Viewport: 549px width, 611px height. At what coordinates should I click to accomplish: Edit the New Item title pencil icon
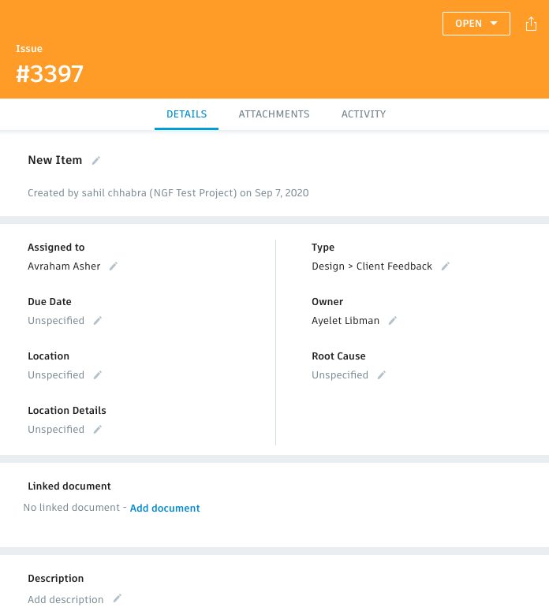pos(96,160)
